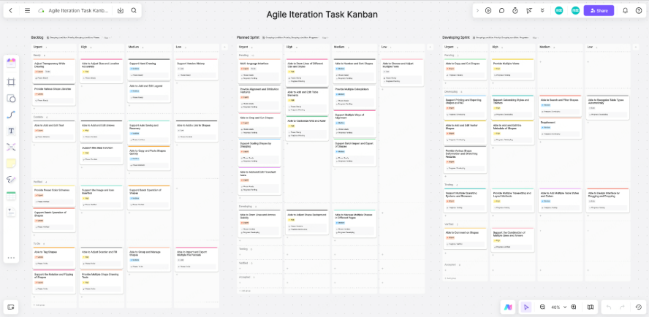The width and height of the screenshot is (649, 317).
Task: Click the export file icon in top bar
Action: [x=121, y=11]
